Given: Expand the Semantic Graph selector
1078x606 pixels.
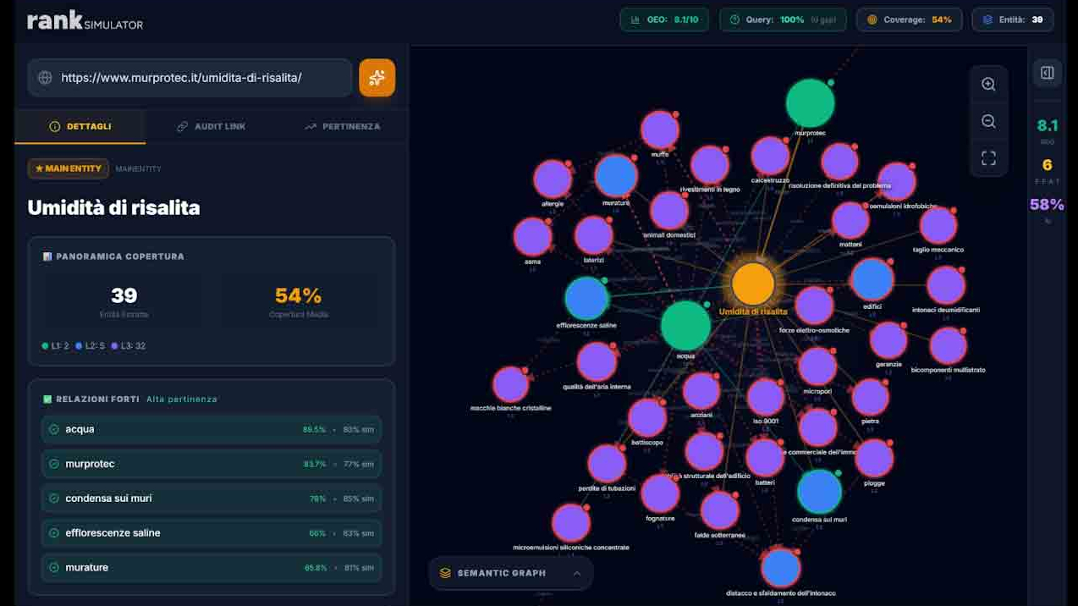Looking at the screenshot, I should pos(510,573).
